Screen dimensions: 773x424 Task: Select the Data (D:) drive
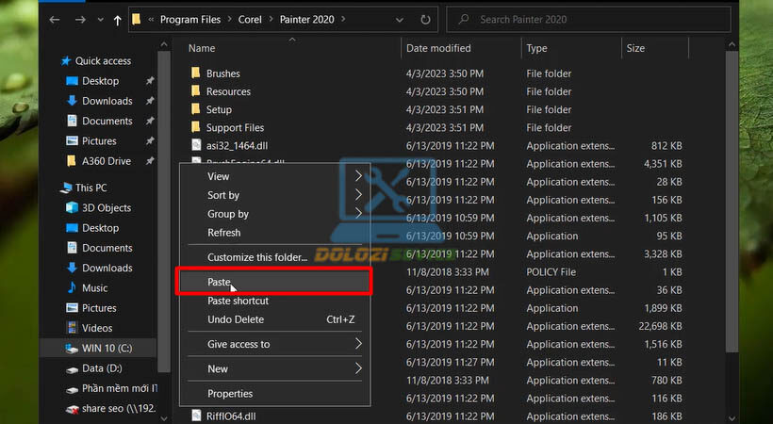[102, 368]
